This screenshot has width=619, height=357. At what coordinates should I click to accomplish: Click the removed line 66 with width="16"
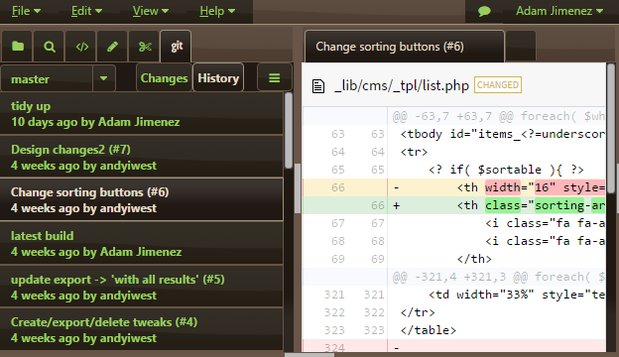[x=454, y=187]
